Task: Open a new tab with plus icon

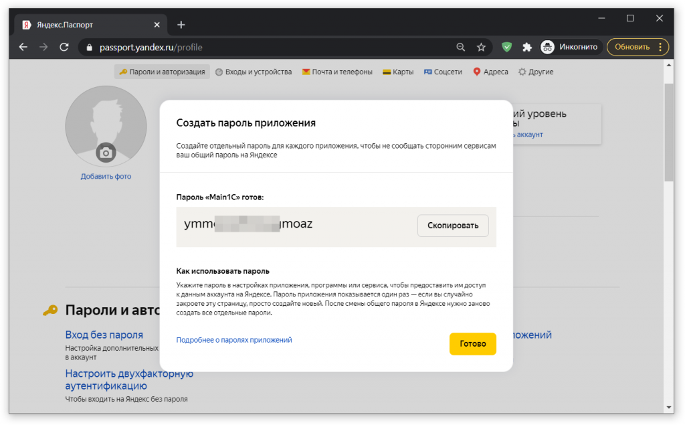Action: pos(181,25)
